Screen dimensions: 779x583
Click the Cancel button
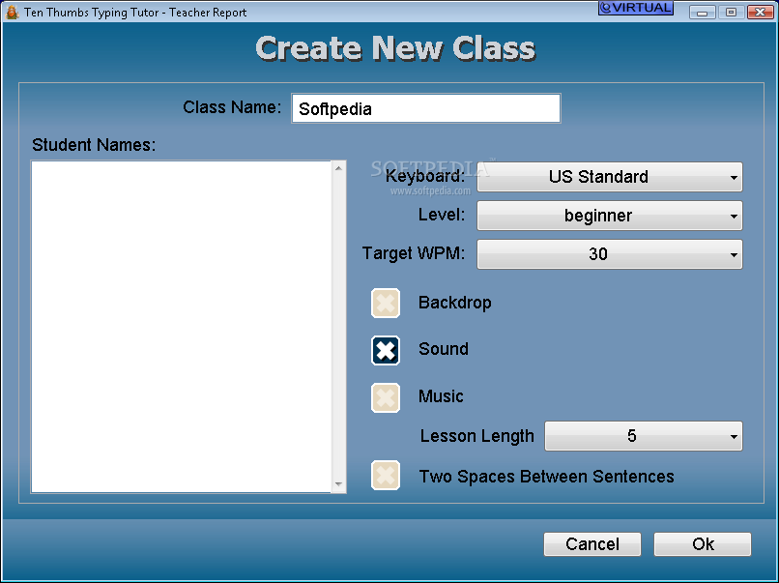click(x=592, y=544)
